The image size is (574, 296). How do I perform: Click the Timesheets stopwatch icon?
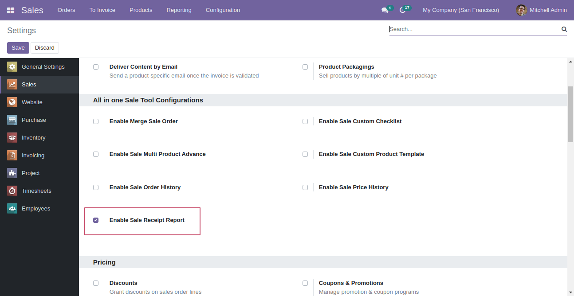(12, 191)
